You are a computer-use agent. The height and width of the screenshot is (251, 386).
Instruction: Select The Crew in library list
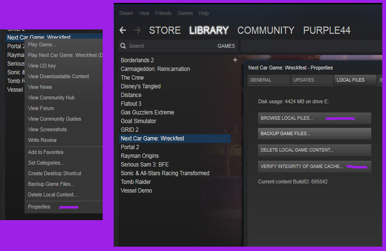pyautogui.click(x=132, y=78)
